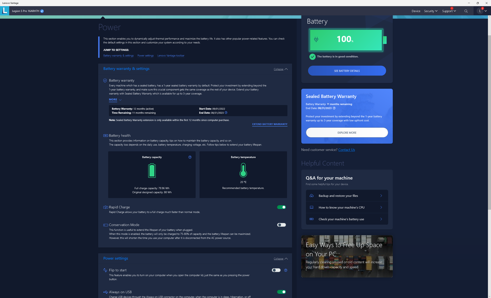
Task: Click the EXPLORE MORE button
Action: coord(347,133)
